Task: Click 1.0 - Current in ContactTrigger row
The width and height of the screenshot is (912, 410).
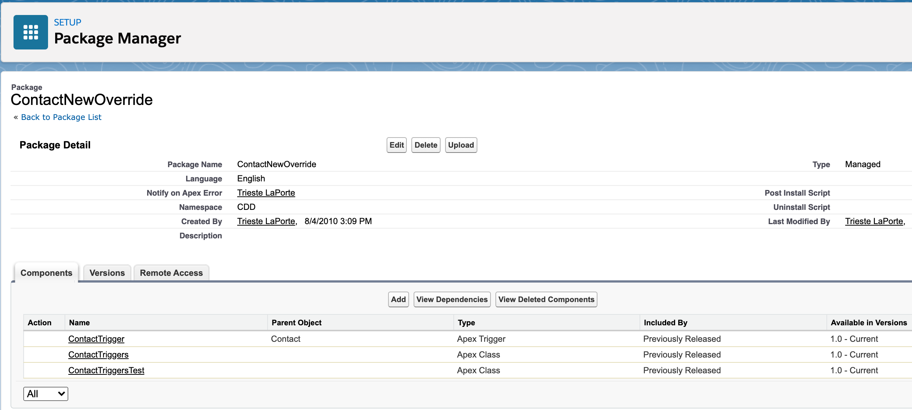Action: [x=854, y=339]
